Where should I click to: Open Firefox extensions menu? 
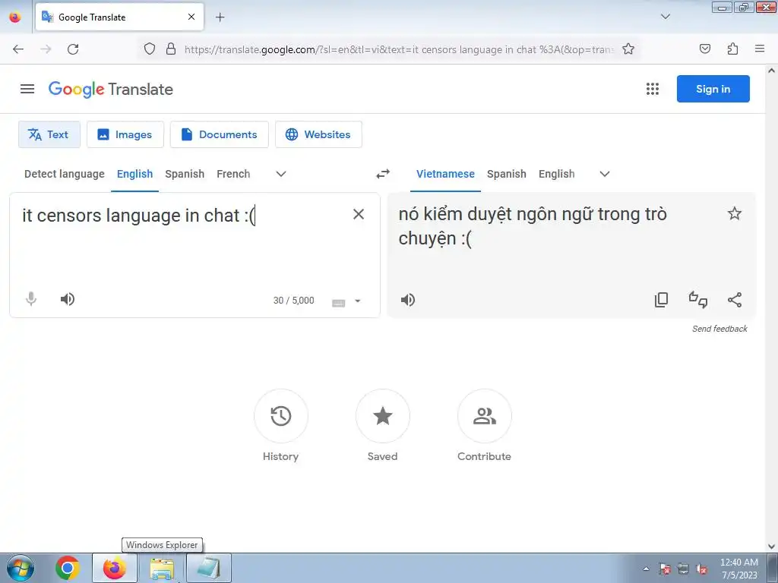[732, 49]
